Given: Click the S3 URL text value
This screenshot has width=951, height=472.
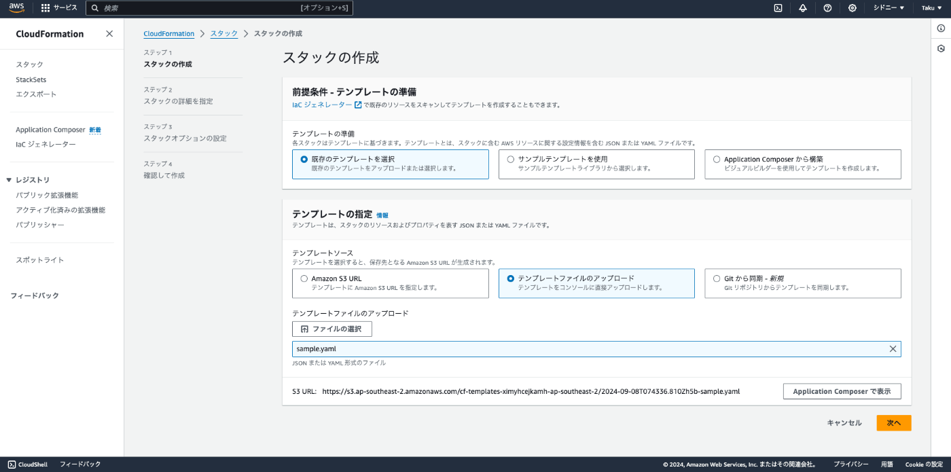Looking at the screenshot, I should pyautogui.click(x=531, y=392).
